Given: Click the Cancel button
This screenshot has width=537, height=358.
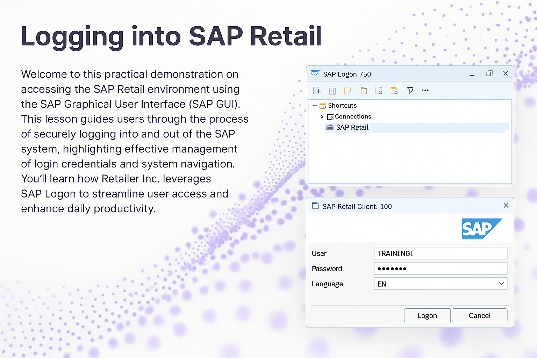Looking at the screenshot, I should pyautogui.click(x=480, y=315).
